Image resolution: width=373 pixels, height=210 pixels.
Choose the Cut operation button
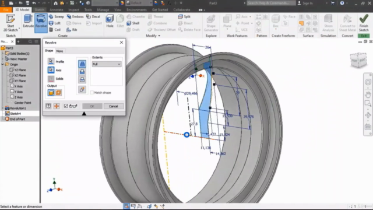pos(82,72)
